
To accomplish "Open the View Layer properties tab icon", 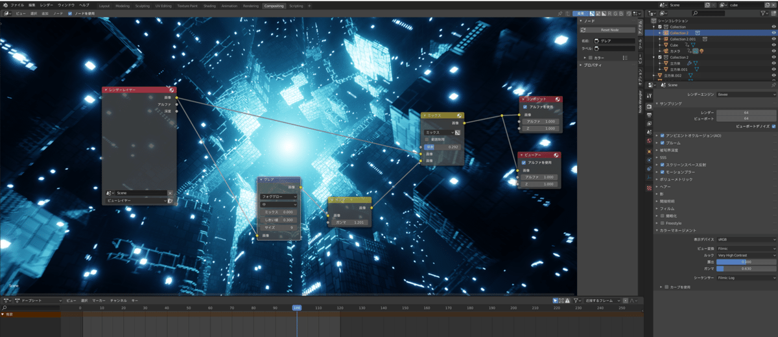I will [649, 122].
